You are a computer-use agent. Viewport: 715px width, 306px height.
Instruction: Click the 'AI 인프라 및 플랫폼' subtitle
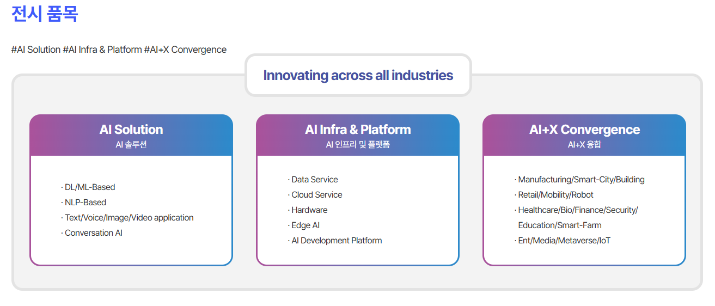[358, 145]
